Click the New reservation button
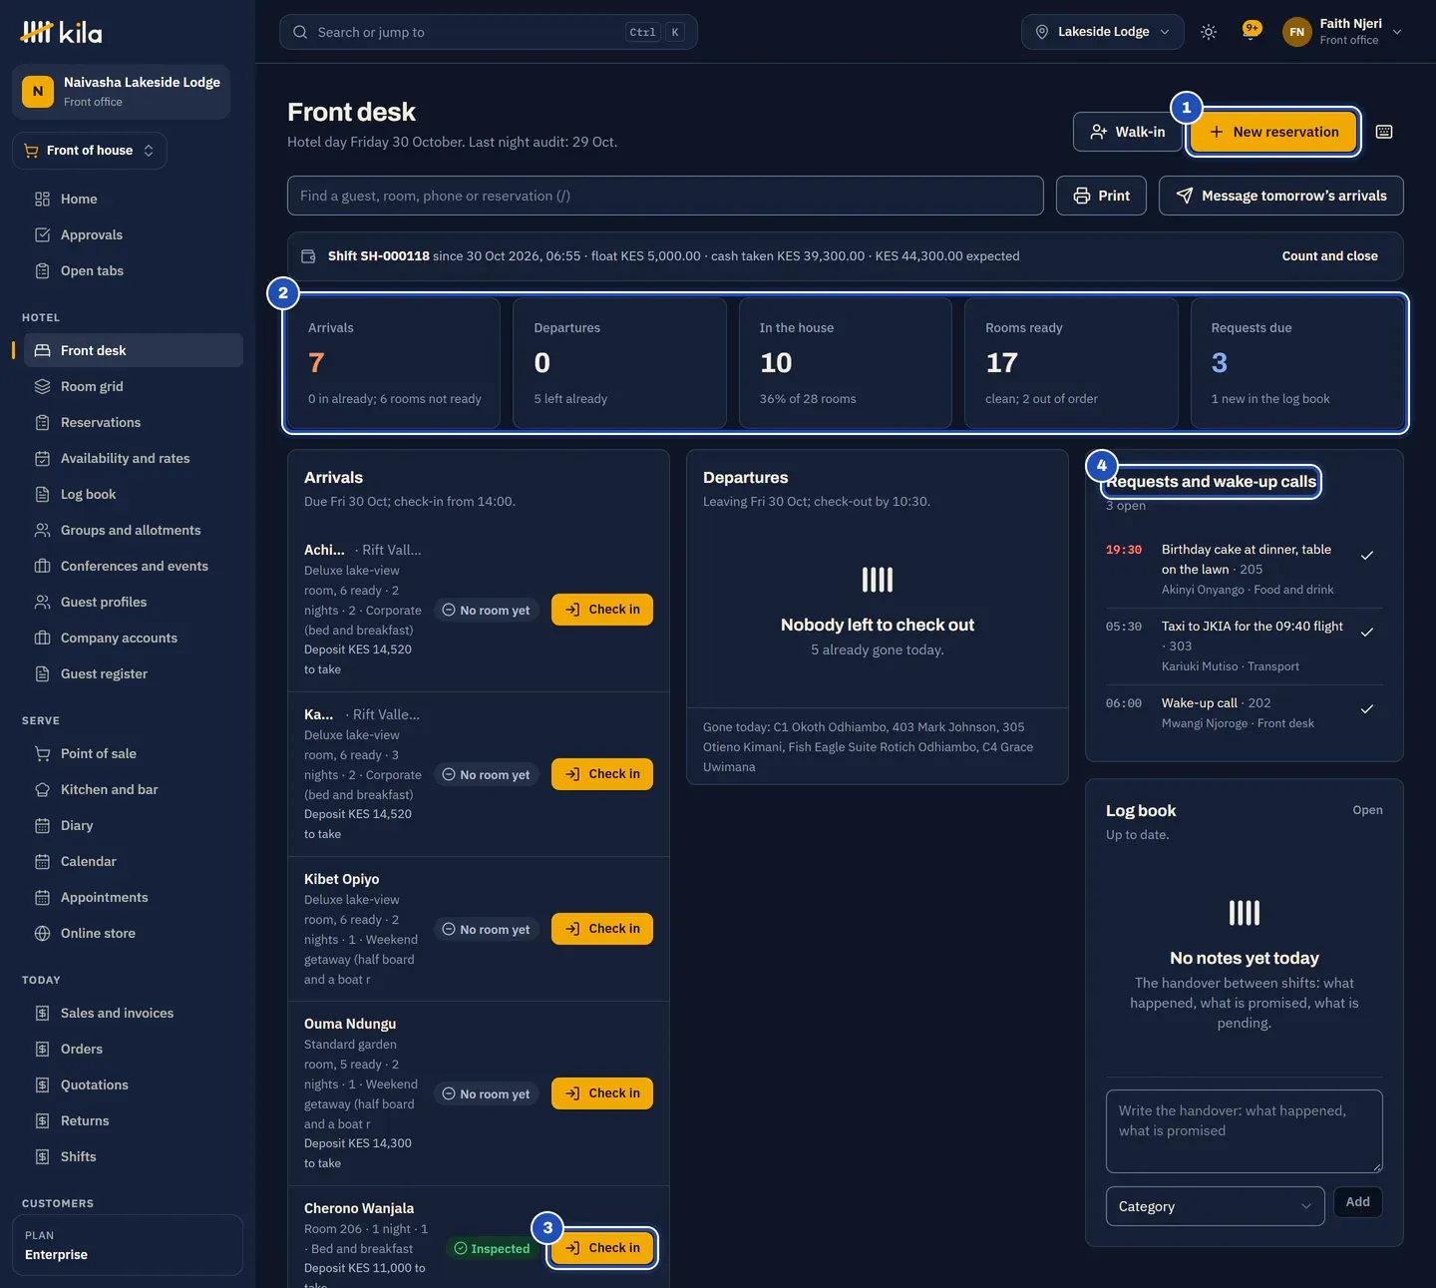1436x1288 pixels. point(1273,132)
